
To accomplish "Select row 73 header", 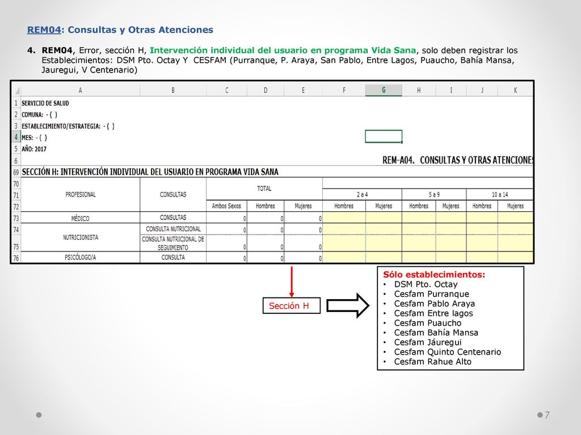I will pyautogui.click(x=16, y=218).
